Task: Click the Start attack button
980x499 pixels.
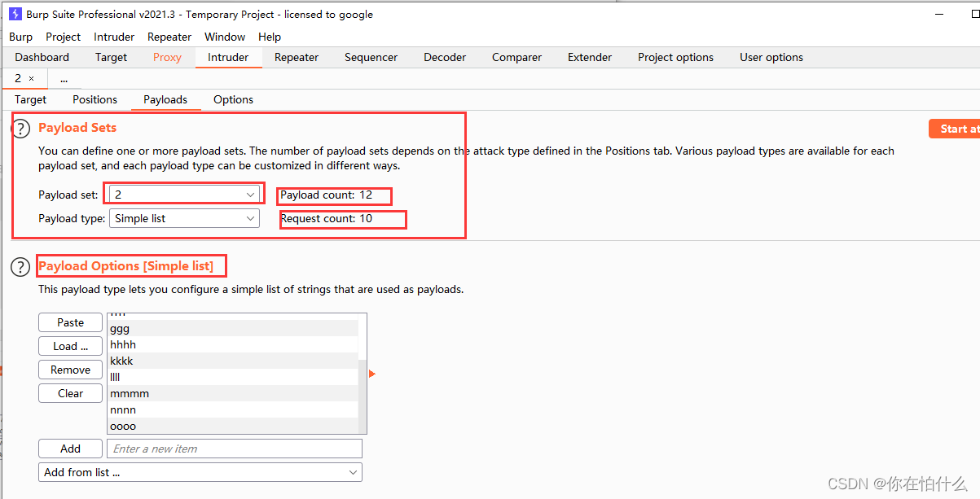Action: 954,129
